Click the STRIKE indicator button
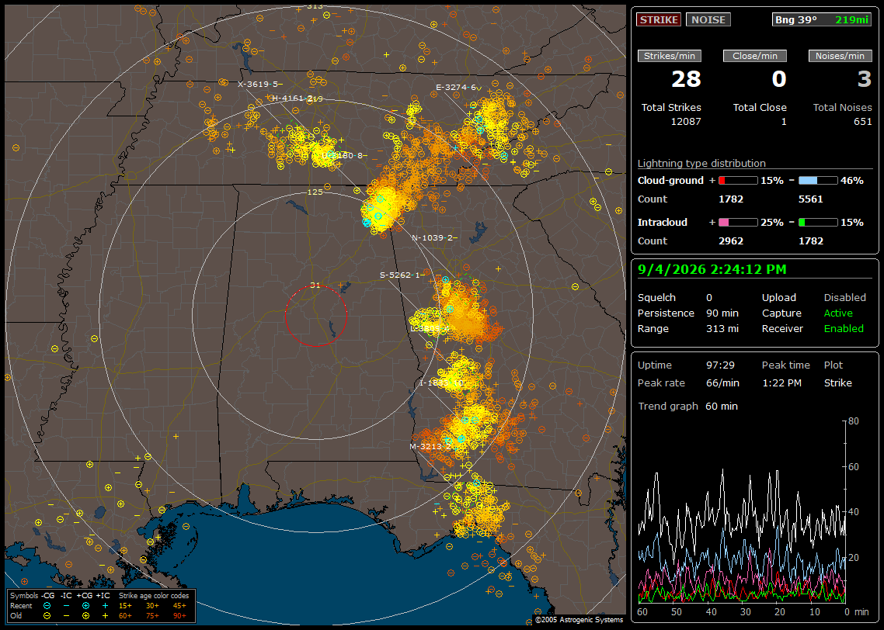The image size is (884, 630). [659, 19]
